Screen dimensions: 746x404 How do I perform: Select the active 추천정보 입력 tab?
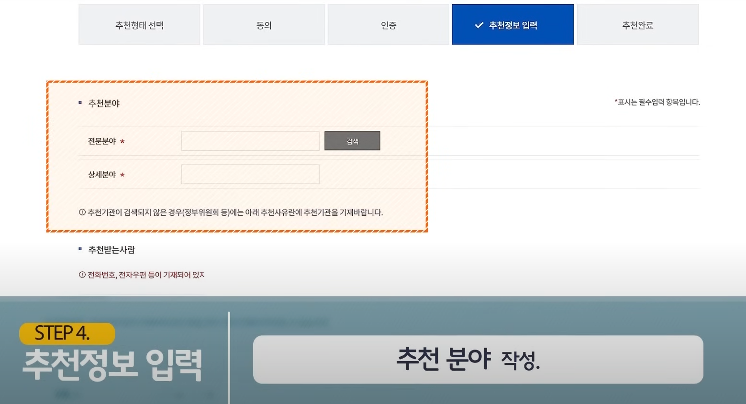pyautogui.click(x=513, y=25)
